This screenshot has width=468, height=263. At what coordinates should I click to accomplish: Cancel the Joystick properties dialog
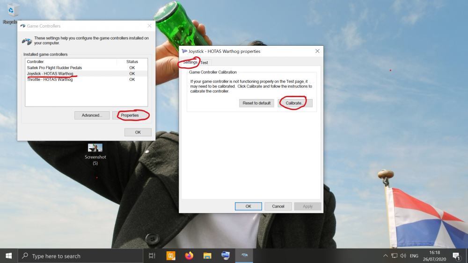[x=278, y=206]
